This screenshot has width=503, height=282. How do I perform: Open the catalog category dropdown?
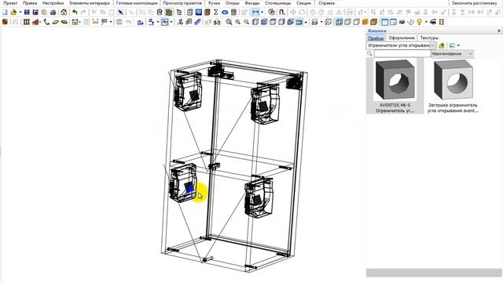point(432,45)
